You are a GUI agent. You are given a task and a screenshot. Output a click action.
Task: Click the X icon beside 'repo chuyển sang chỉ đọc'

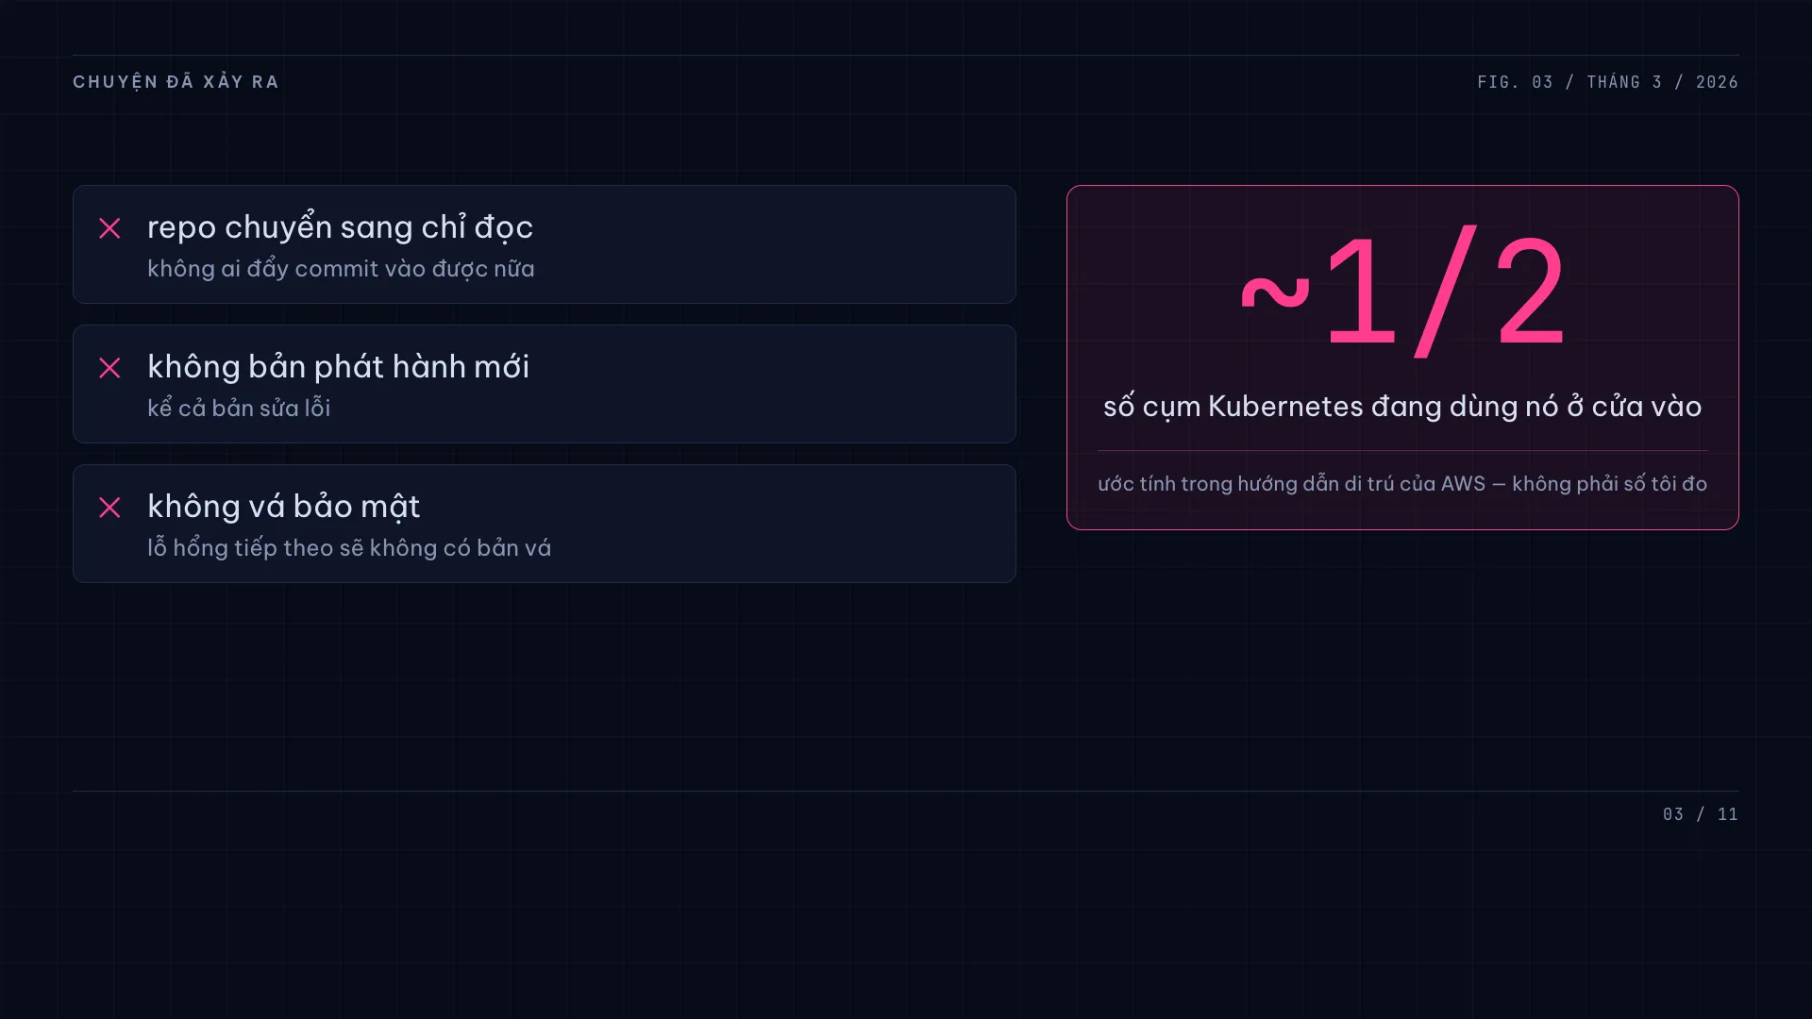tap(109, 228)
